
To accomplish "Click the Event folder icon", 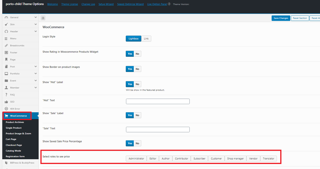I will 6,81.
